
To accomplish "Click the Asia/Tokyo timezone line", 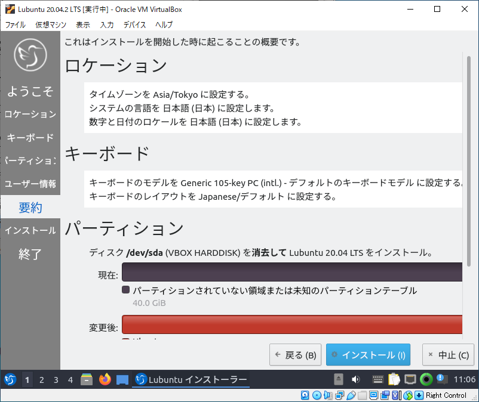I will (170, 95).
